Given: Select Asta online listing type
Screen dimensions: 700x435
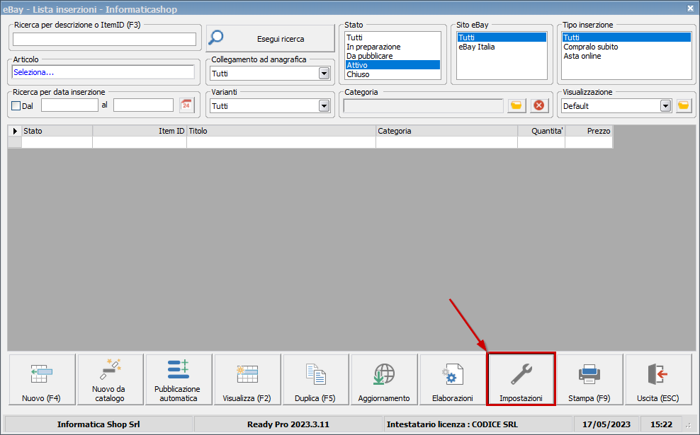Looking at the screenshot, I should 626,56.
